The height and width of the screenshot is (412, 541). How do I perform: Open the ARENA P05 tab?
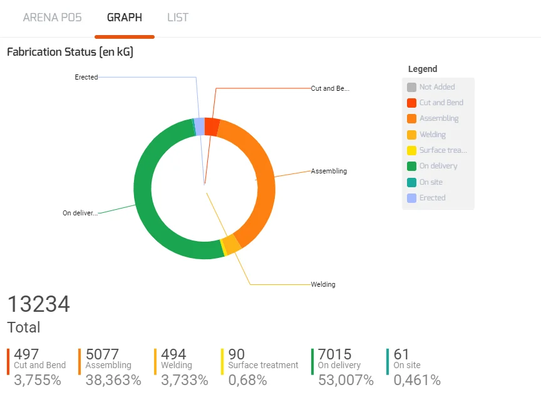coord(53,18)
